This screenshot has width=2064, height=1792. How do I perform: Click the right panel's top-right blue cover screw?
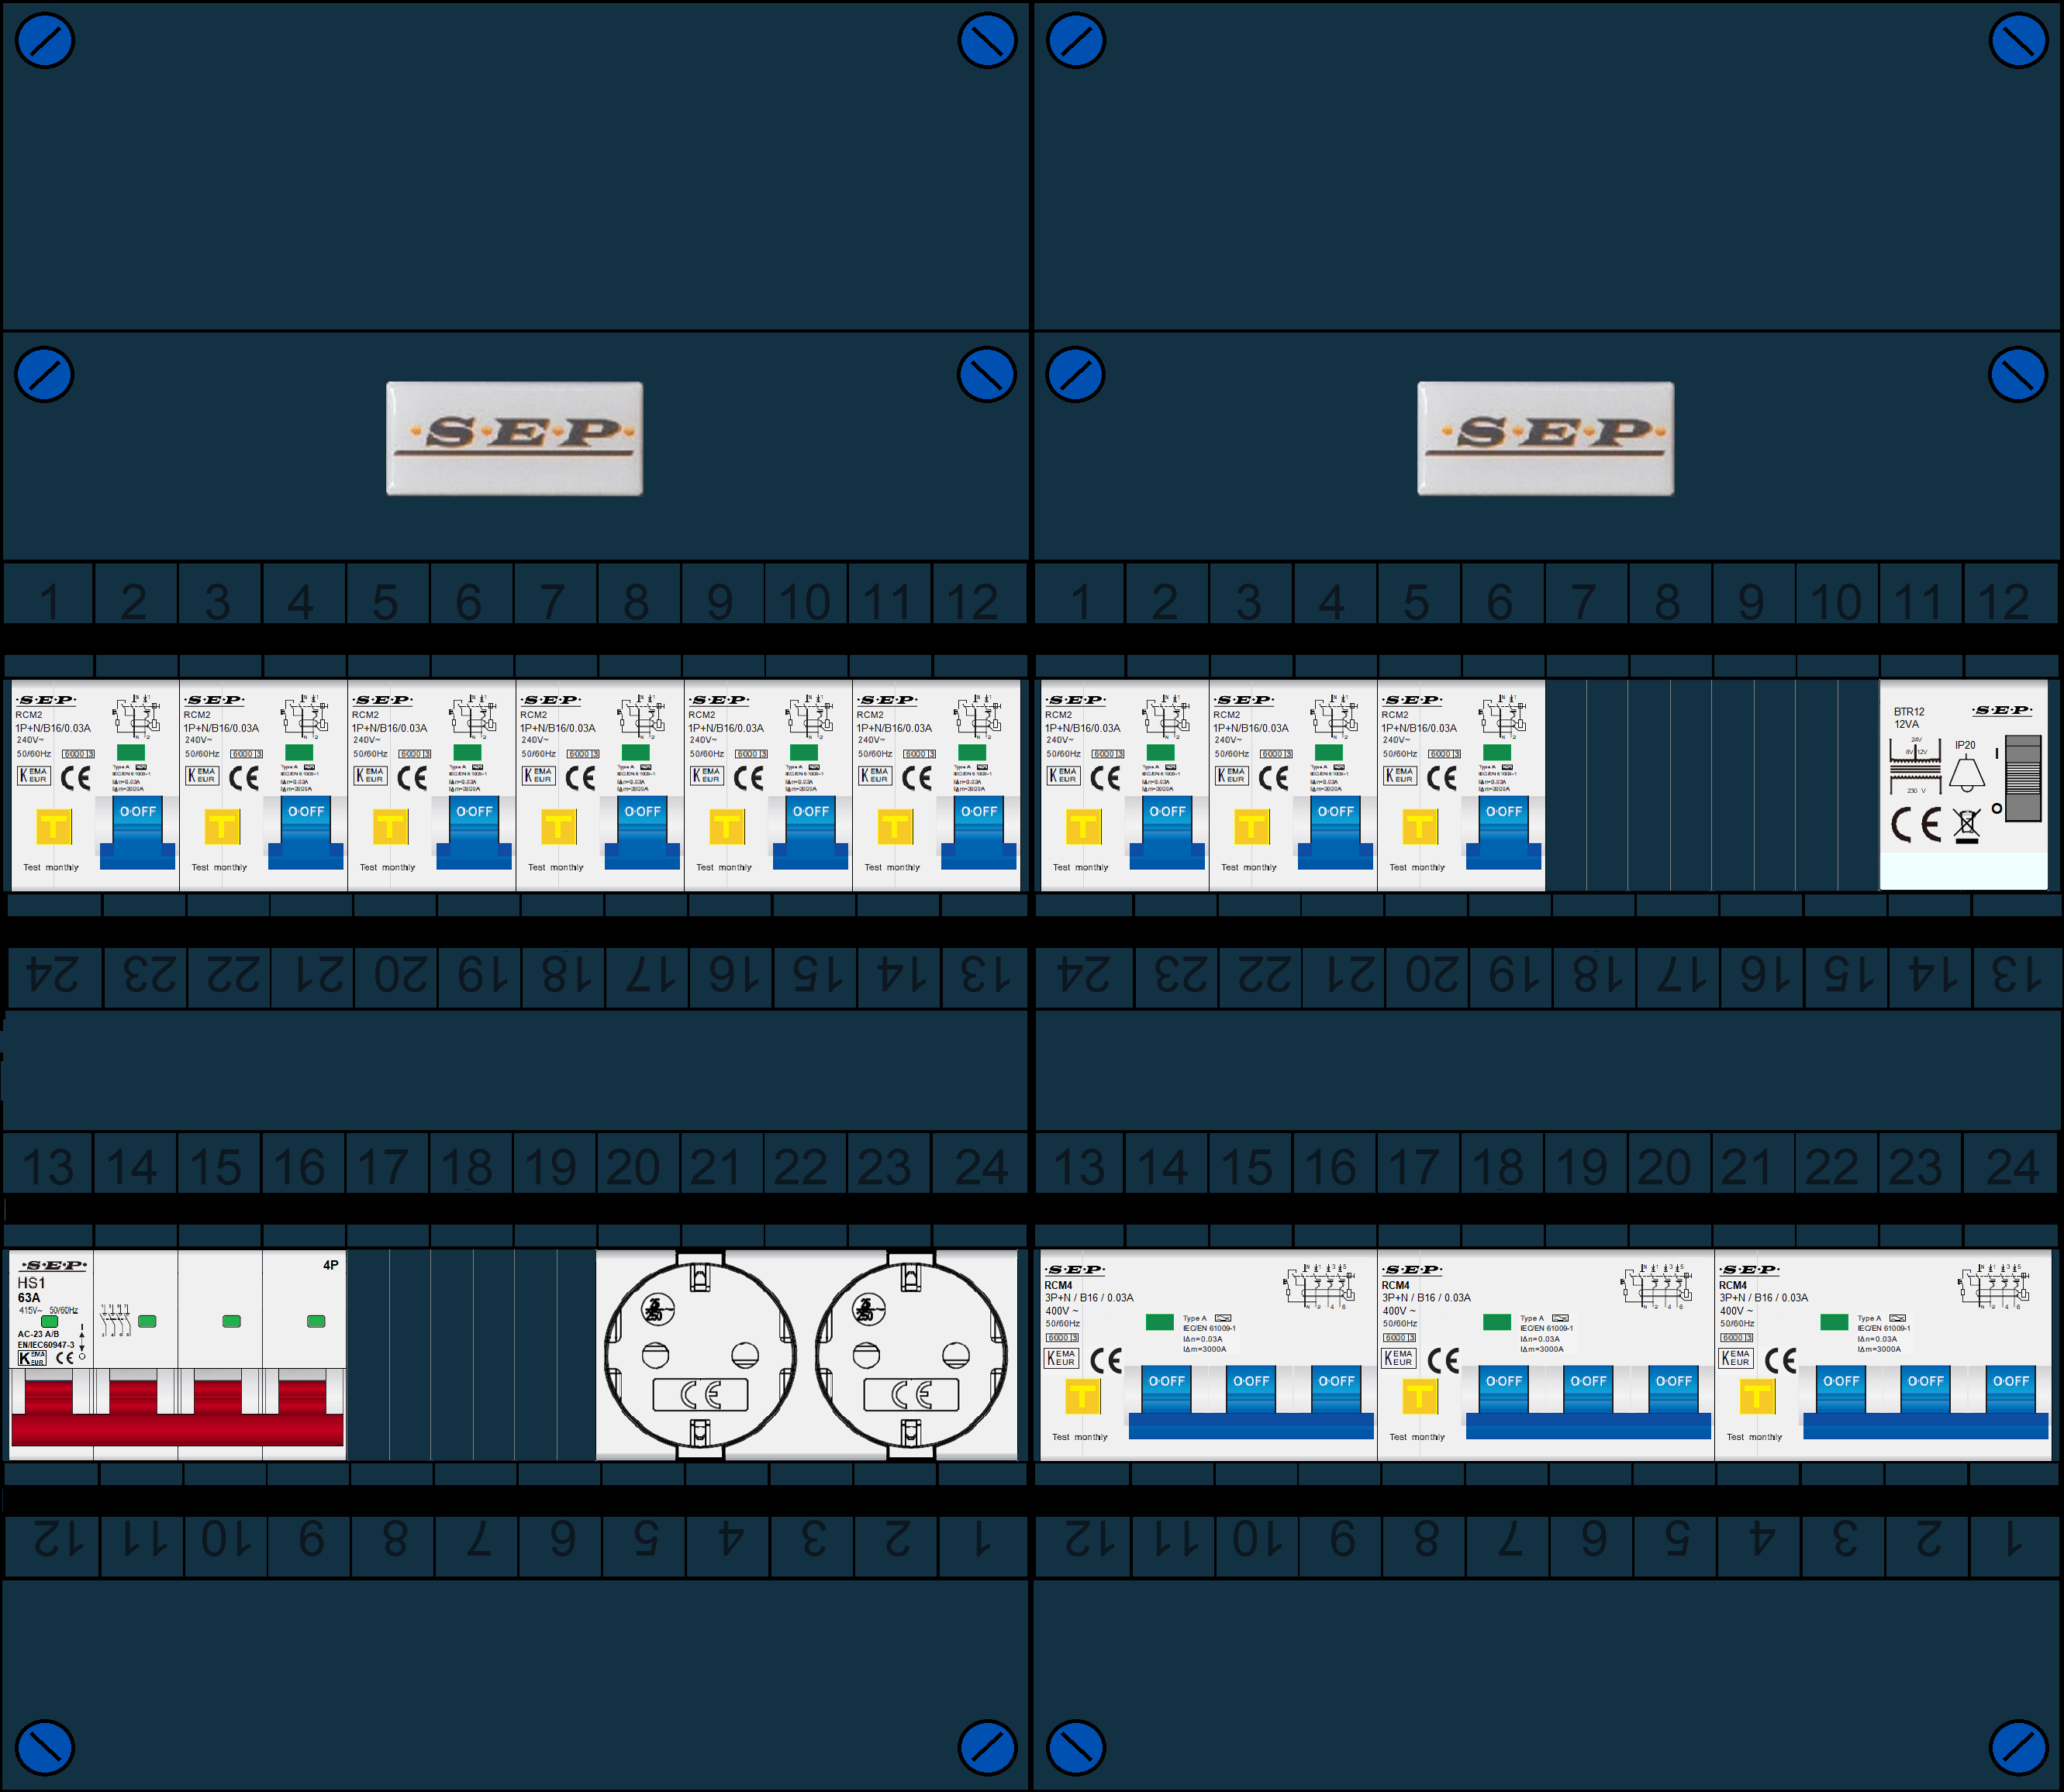(x=2018, y=41)
